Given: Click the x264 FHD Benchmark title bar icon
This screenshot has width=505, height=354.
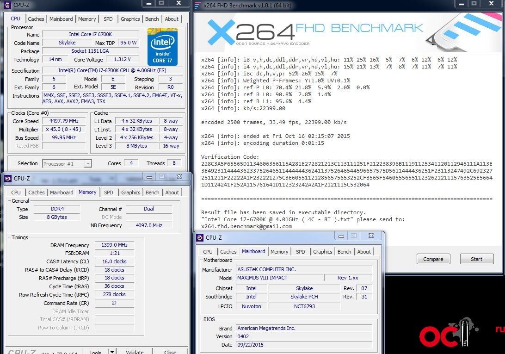Looking at the screenshot, I should coord(197,5).
